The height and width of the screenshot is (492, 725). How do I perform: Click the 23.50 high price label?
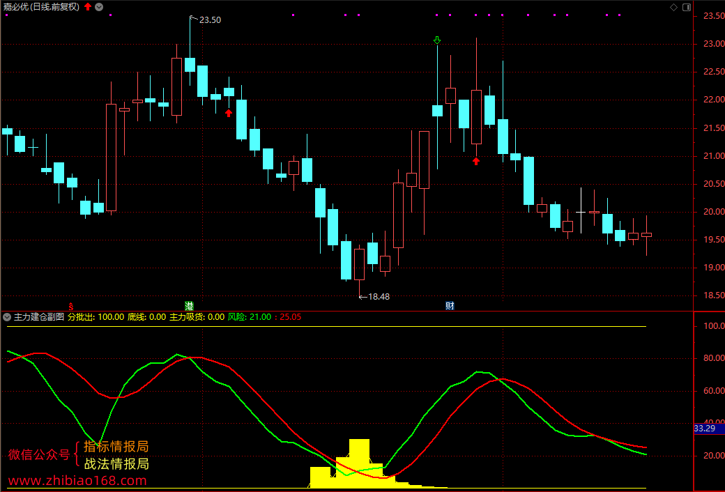[210, 20]
